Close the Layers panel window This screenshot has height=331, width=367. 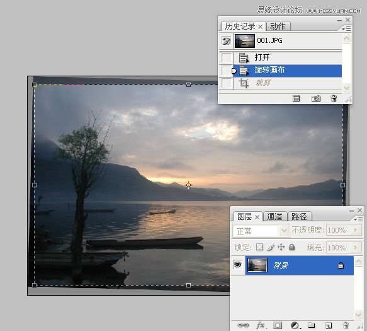click(x=359, y=211)
